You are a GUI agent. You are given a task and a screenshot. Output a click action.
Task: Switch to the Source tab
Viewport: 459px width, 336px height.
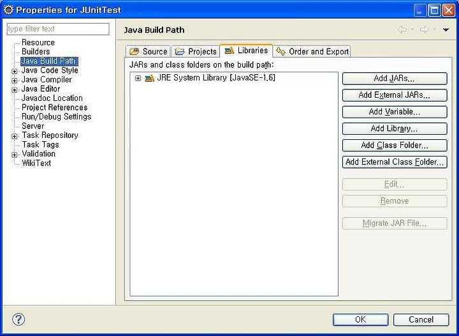148,52
